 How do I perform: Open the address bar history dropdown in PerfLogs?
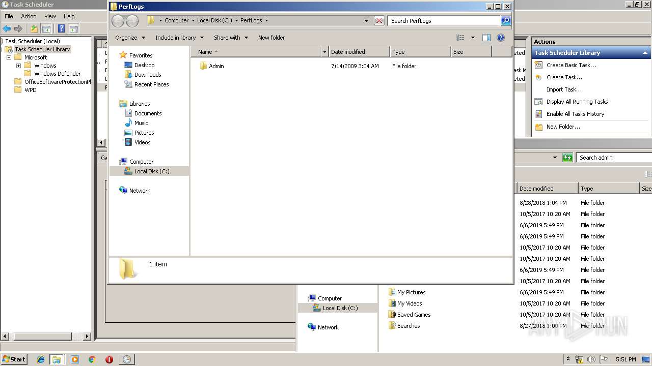tap(366, 21)
